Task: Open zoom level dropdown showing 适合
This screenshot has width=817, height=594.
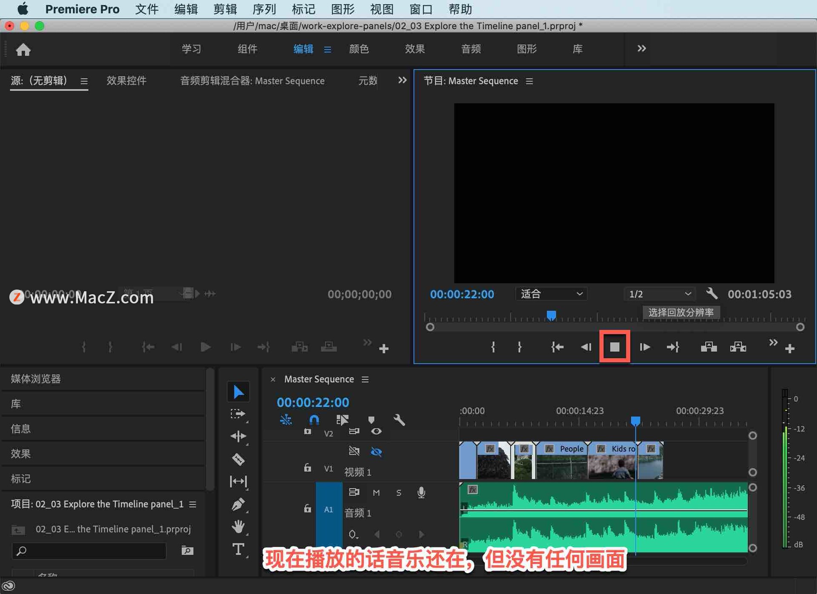Action: click(x=551, y=294)
